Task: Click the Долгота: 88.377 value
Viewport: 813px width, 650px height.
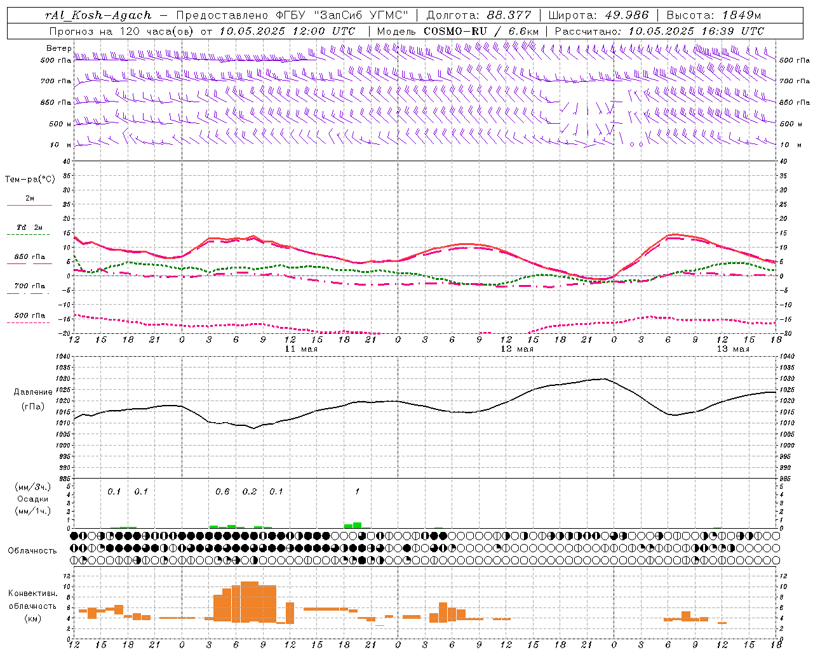Action: tap(479, 15)
